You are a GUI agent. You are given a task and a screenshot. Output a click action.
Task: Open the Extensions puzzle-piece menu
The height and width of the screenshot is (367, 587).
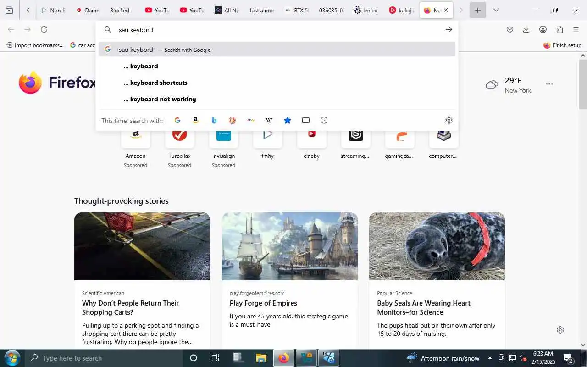[559, 29]
